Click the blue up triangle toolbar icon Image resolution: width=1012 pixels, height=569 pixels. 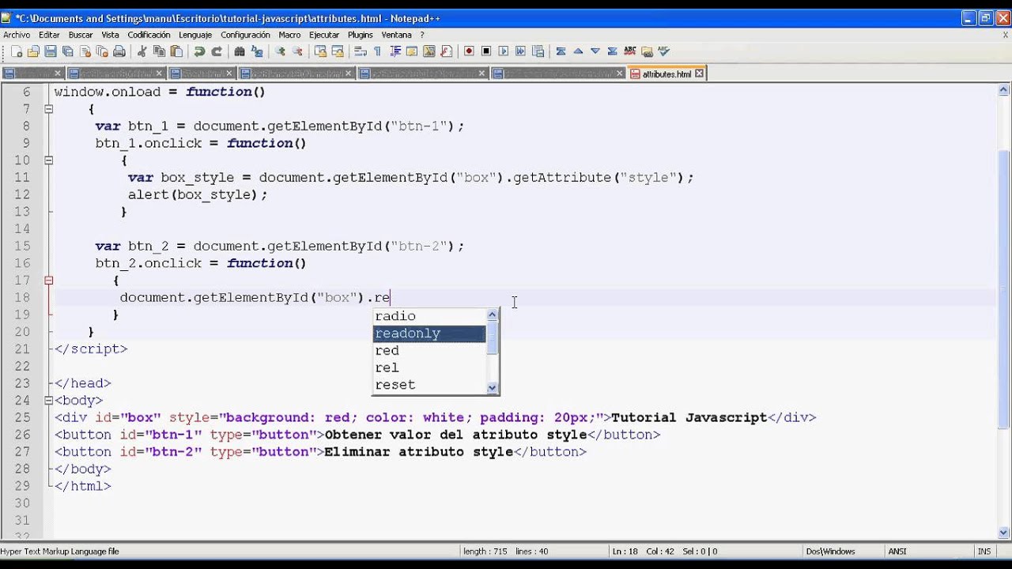pyautogui.click(x=578, y=51)
